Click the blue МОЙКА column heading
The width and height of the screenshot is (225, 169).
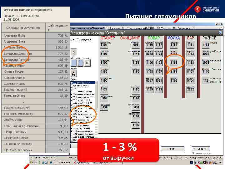(173, 38)
